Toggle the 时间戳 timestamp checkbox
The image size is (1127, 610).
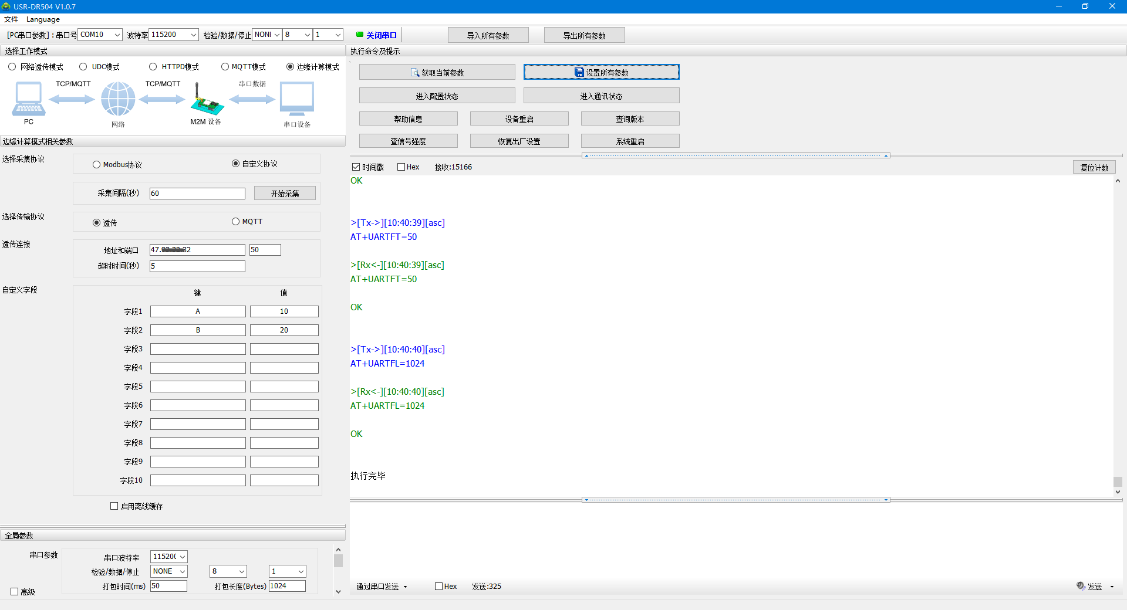[x=356, y=167]
